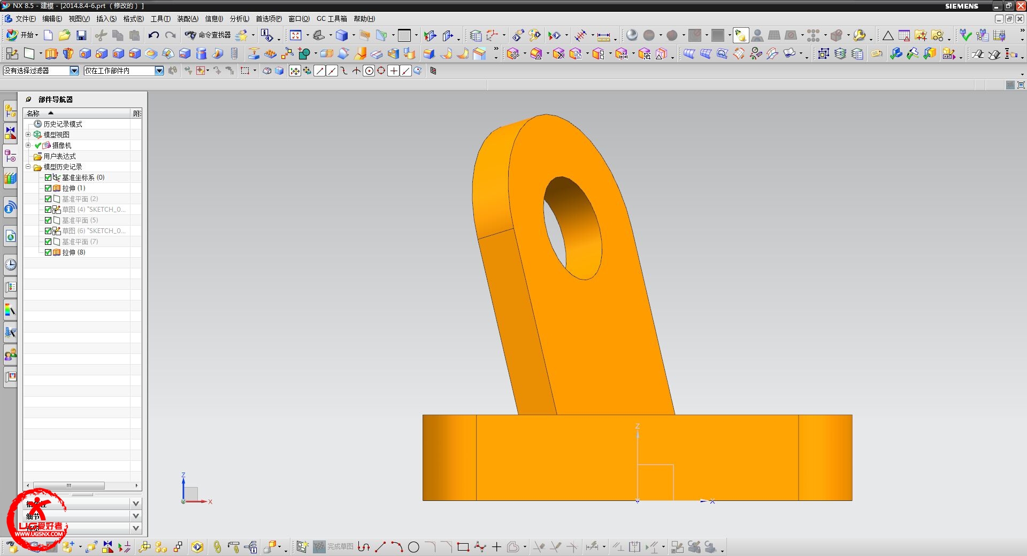This screenshot has height=556, width=1027.
Task: Click the Datum Plane icon in toolbar
Action: [29, 53]
